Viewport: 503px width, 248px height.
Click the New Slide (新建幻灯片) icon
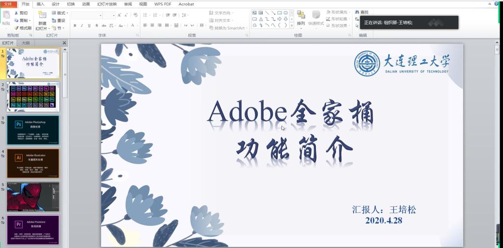click(x=42, y=15)
